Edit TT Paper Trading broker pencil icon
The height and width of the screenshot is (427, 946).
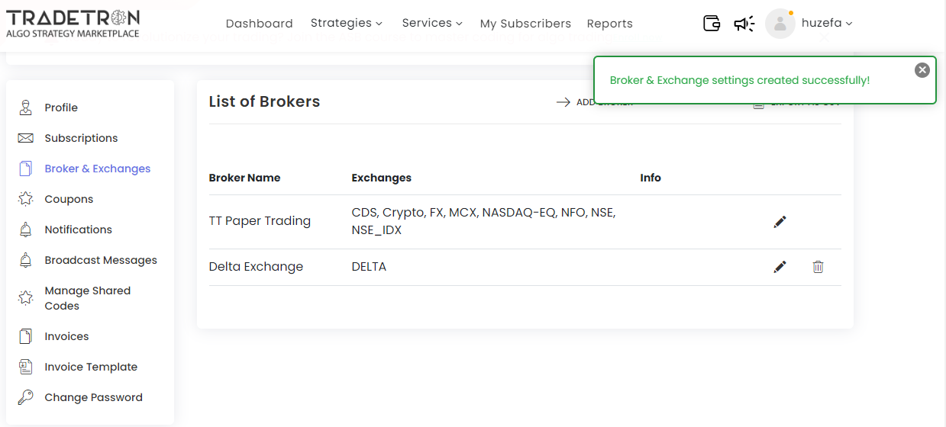pos(780,222)
